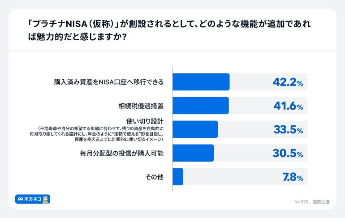Viewport: 345px width, 218px height.
Task: Click the 購入済み資産をNISA口座へ移行できる label
Action: (x=109, y=82)
